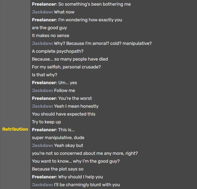Viewport: 197px width, 189px height.
Task: Click Freelancer name beside 'Um... yes'
Action: point(44,83)
